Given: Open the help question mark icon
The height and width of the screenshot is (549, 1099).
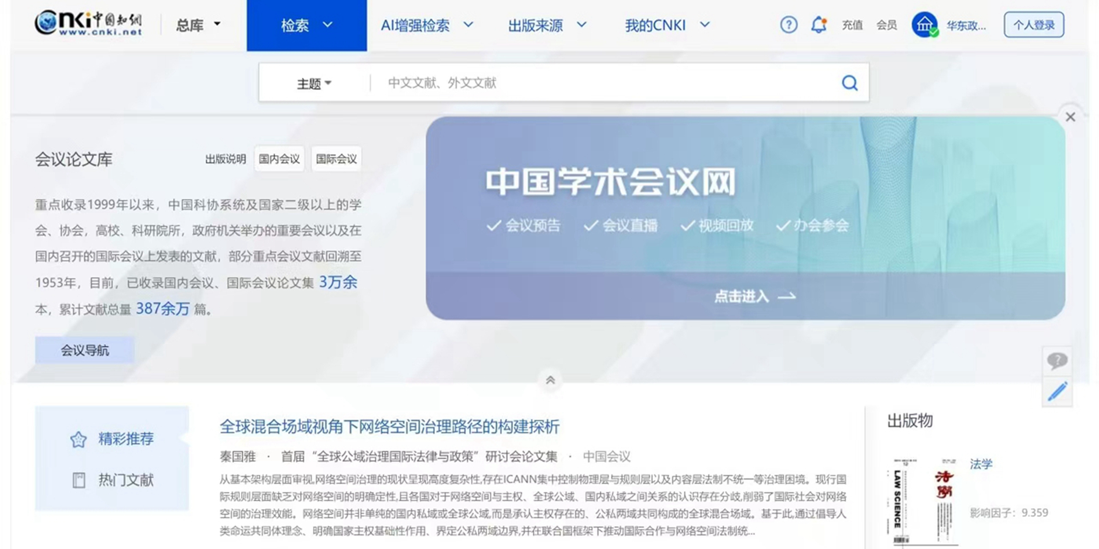Looking at the screenshot, I should [789, 25].
